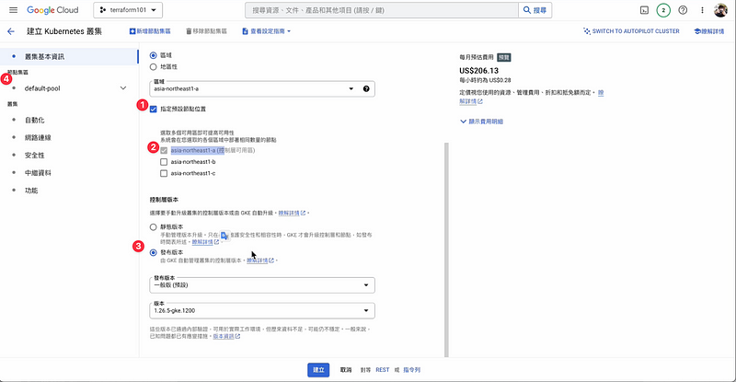736x382 pixels.
Task: Open the 一般版 (預設) release channel dropdown
Action: [262, 285]
